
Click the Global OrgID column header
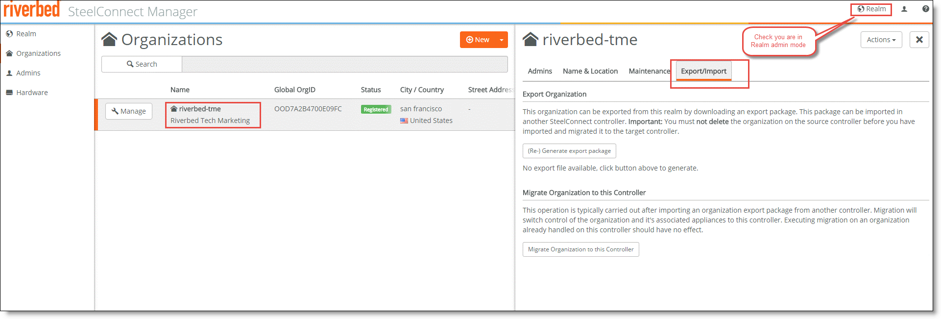[x=295, y=90]
